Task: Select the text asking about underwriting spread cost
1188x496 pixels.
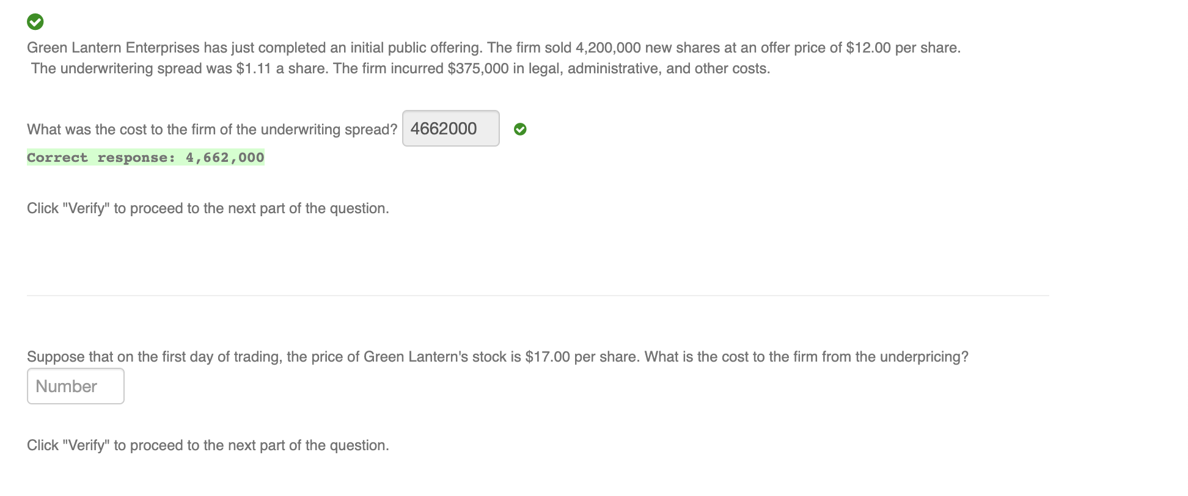Action: click(211, 129)
